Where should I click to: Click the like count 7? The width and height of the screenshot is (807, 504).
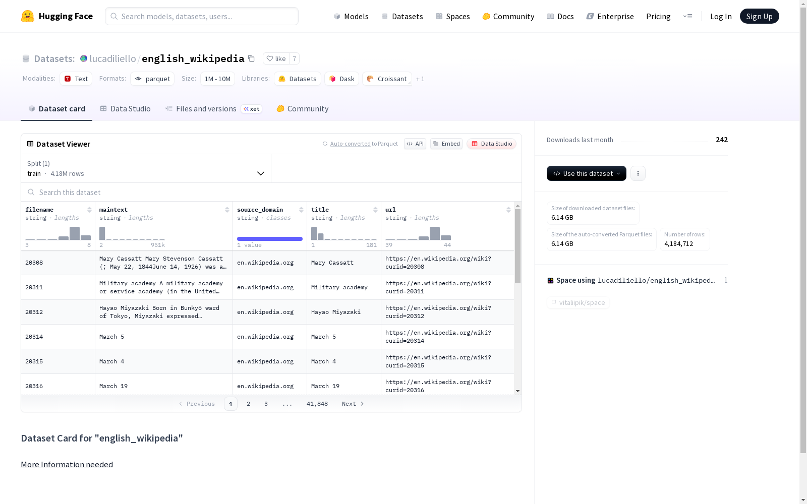pos(295,58)
